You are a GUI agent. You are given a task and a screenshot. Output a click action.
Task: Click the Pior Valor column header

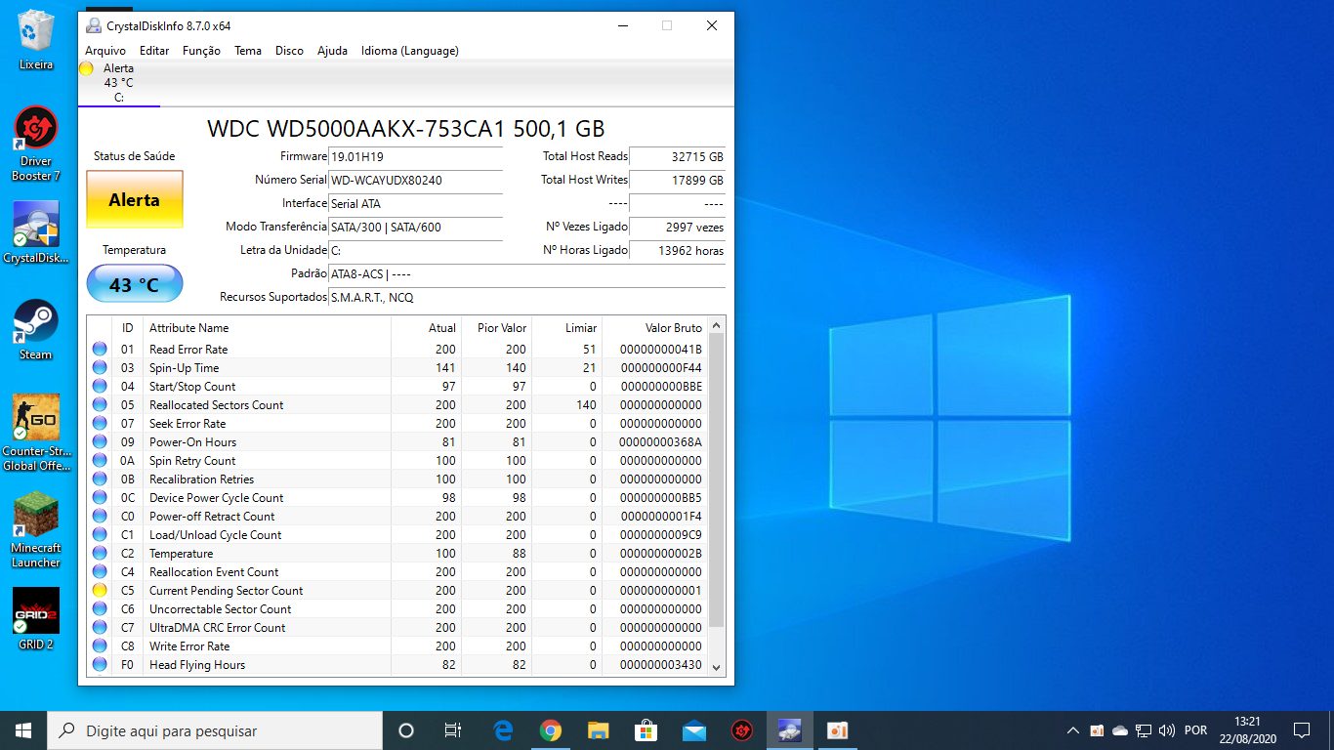(x=496, y=328)
